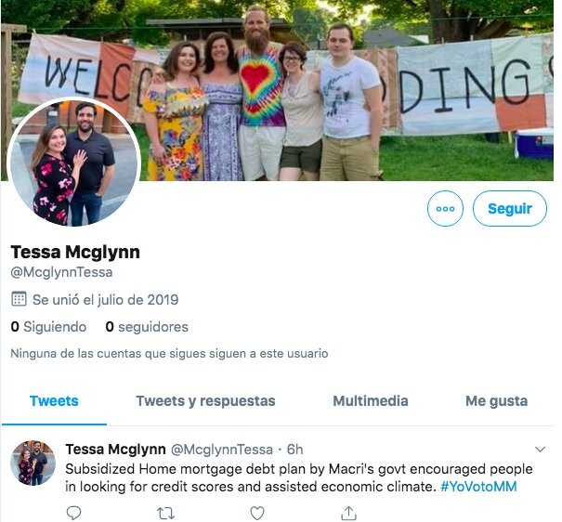Open the tweet's 6h timestamp

(x=294, y=450)
